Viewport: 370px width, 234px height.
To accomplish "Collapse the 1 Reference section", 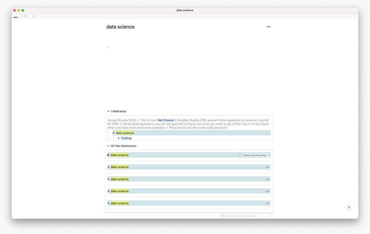I will (108, 111).
